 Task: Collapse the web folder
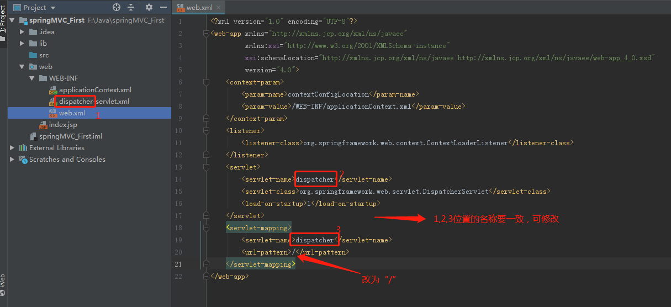coord(23,67)
